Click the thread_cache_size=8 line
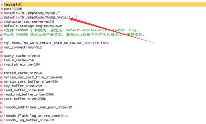206x124 pixels. point(23,73)
